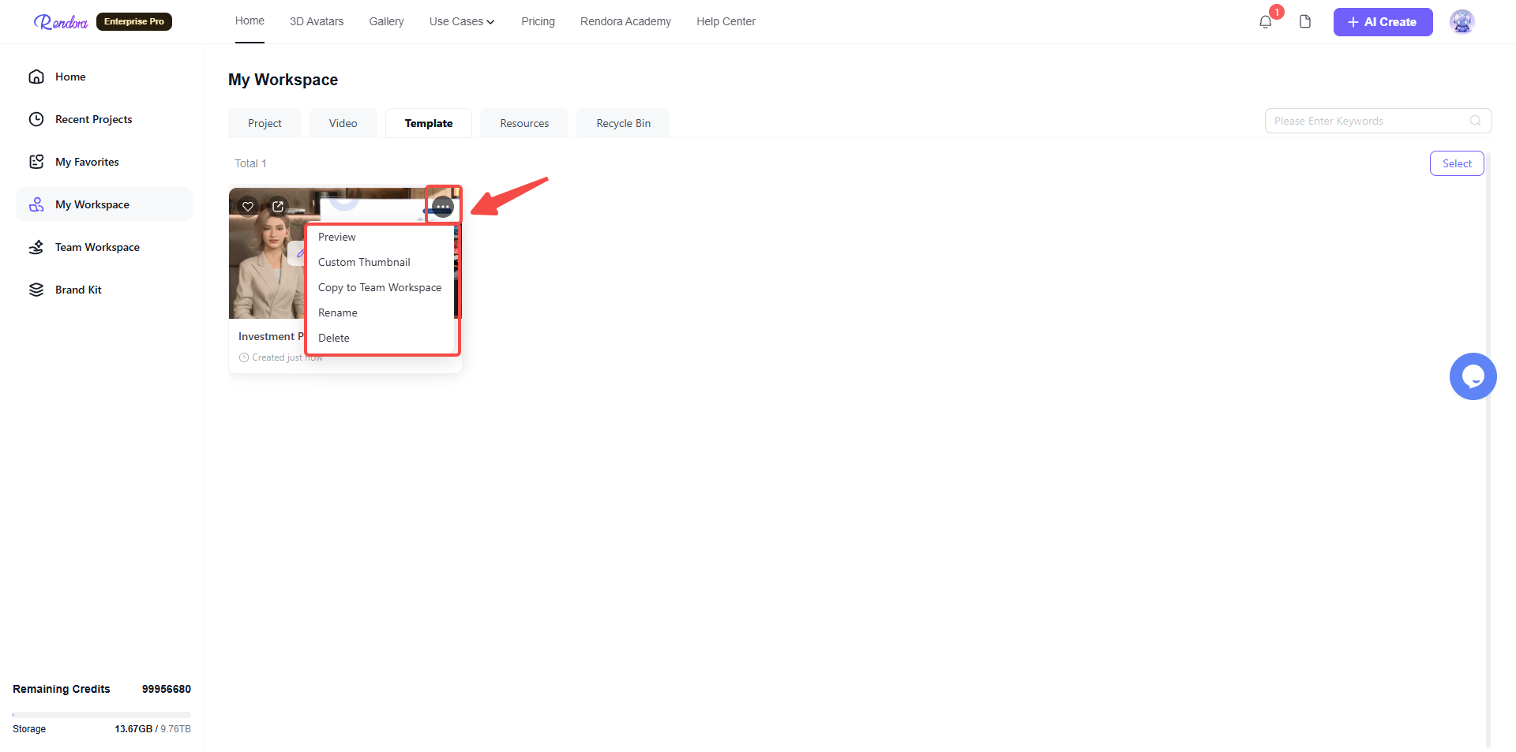Click the Select button
This screenshot has height=752, width=1516.
pos(1457,163)
